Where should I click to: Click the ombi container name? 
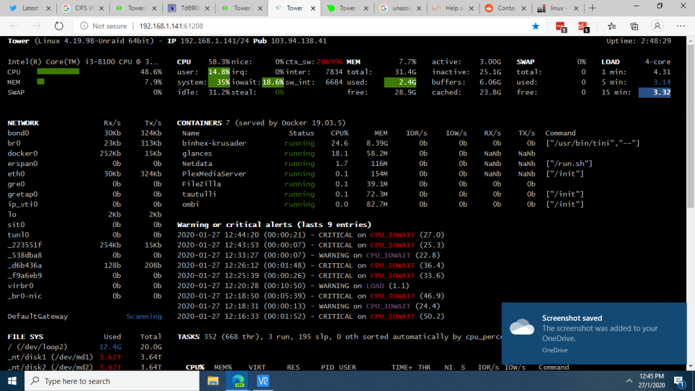[190, 204]
